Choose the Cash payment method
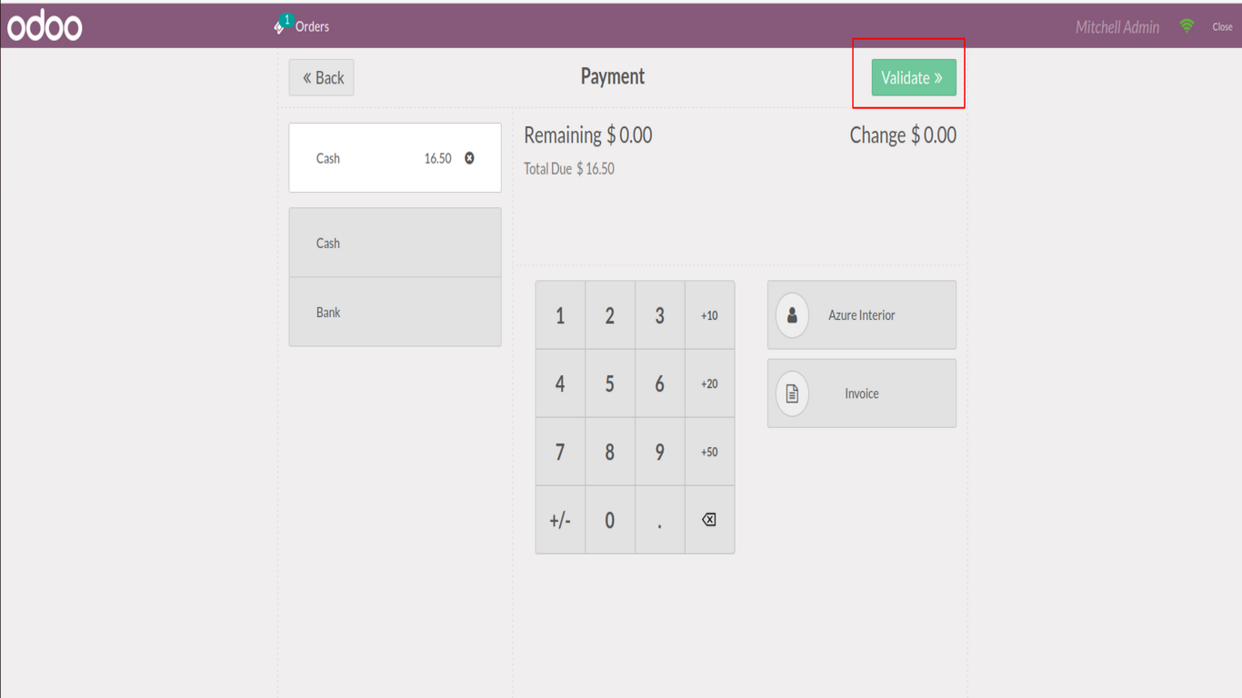 point(395,243)
